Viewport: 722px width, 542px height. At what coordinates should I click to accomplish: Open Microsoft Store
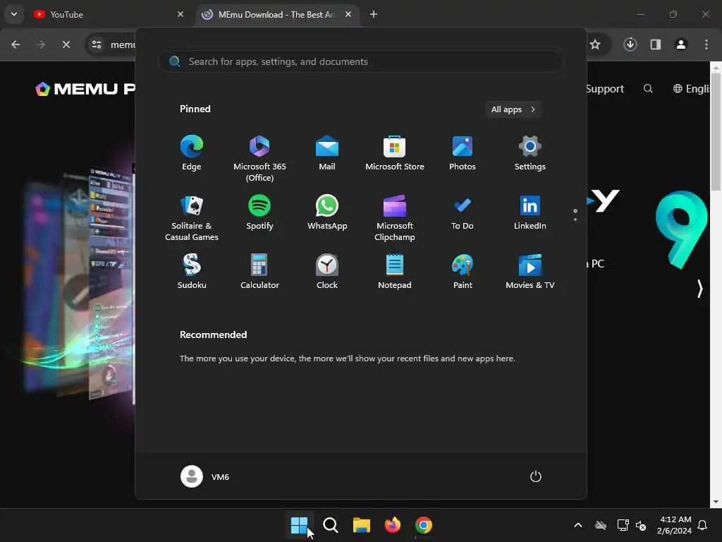point(395,153)
